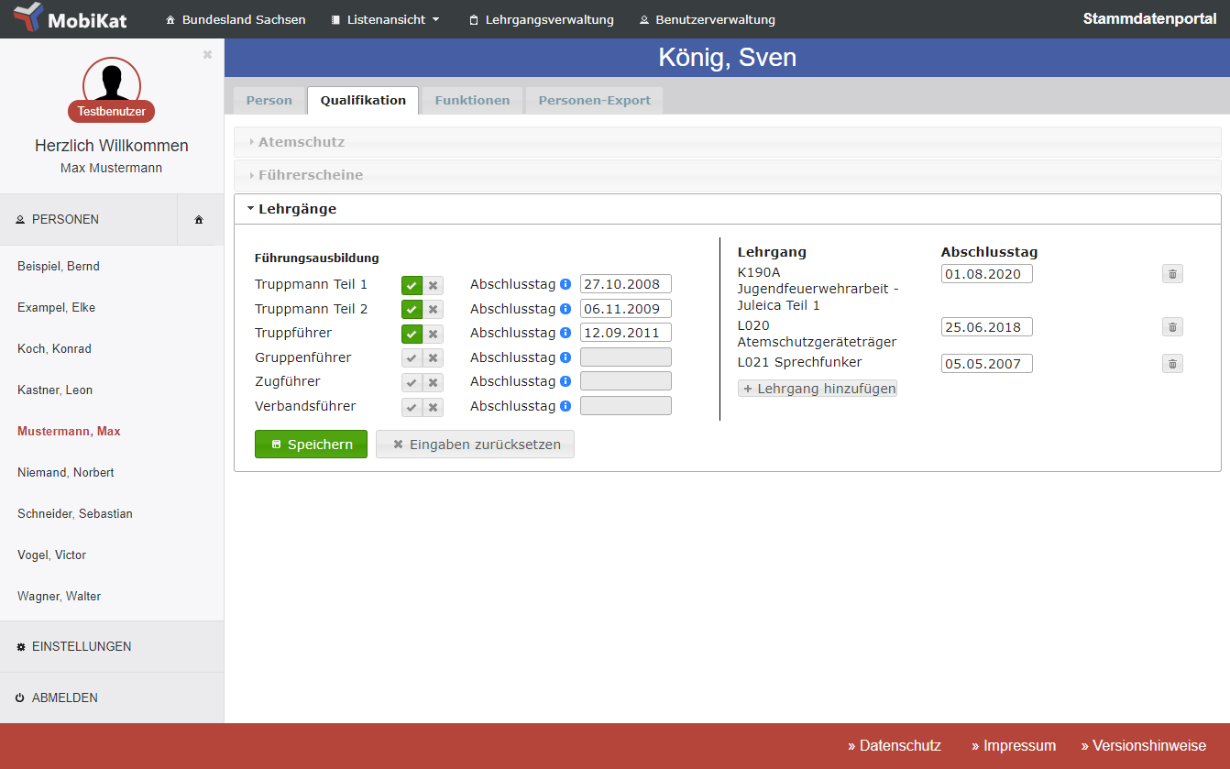The width and height of the screenshot is (1230, 769).
Task: Click info icon beside Truppmann Teil 1 Abschlusstag
Action: click(566, 284)
